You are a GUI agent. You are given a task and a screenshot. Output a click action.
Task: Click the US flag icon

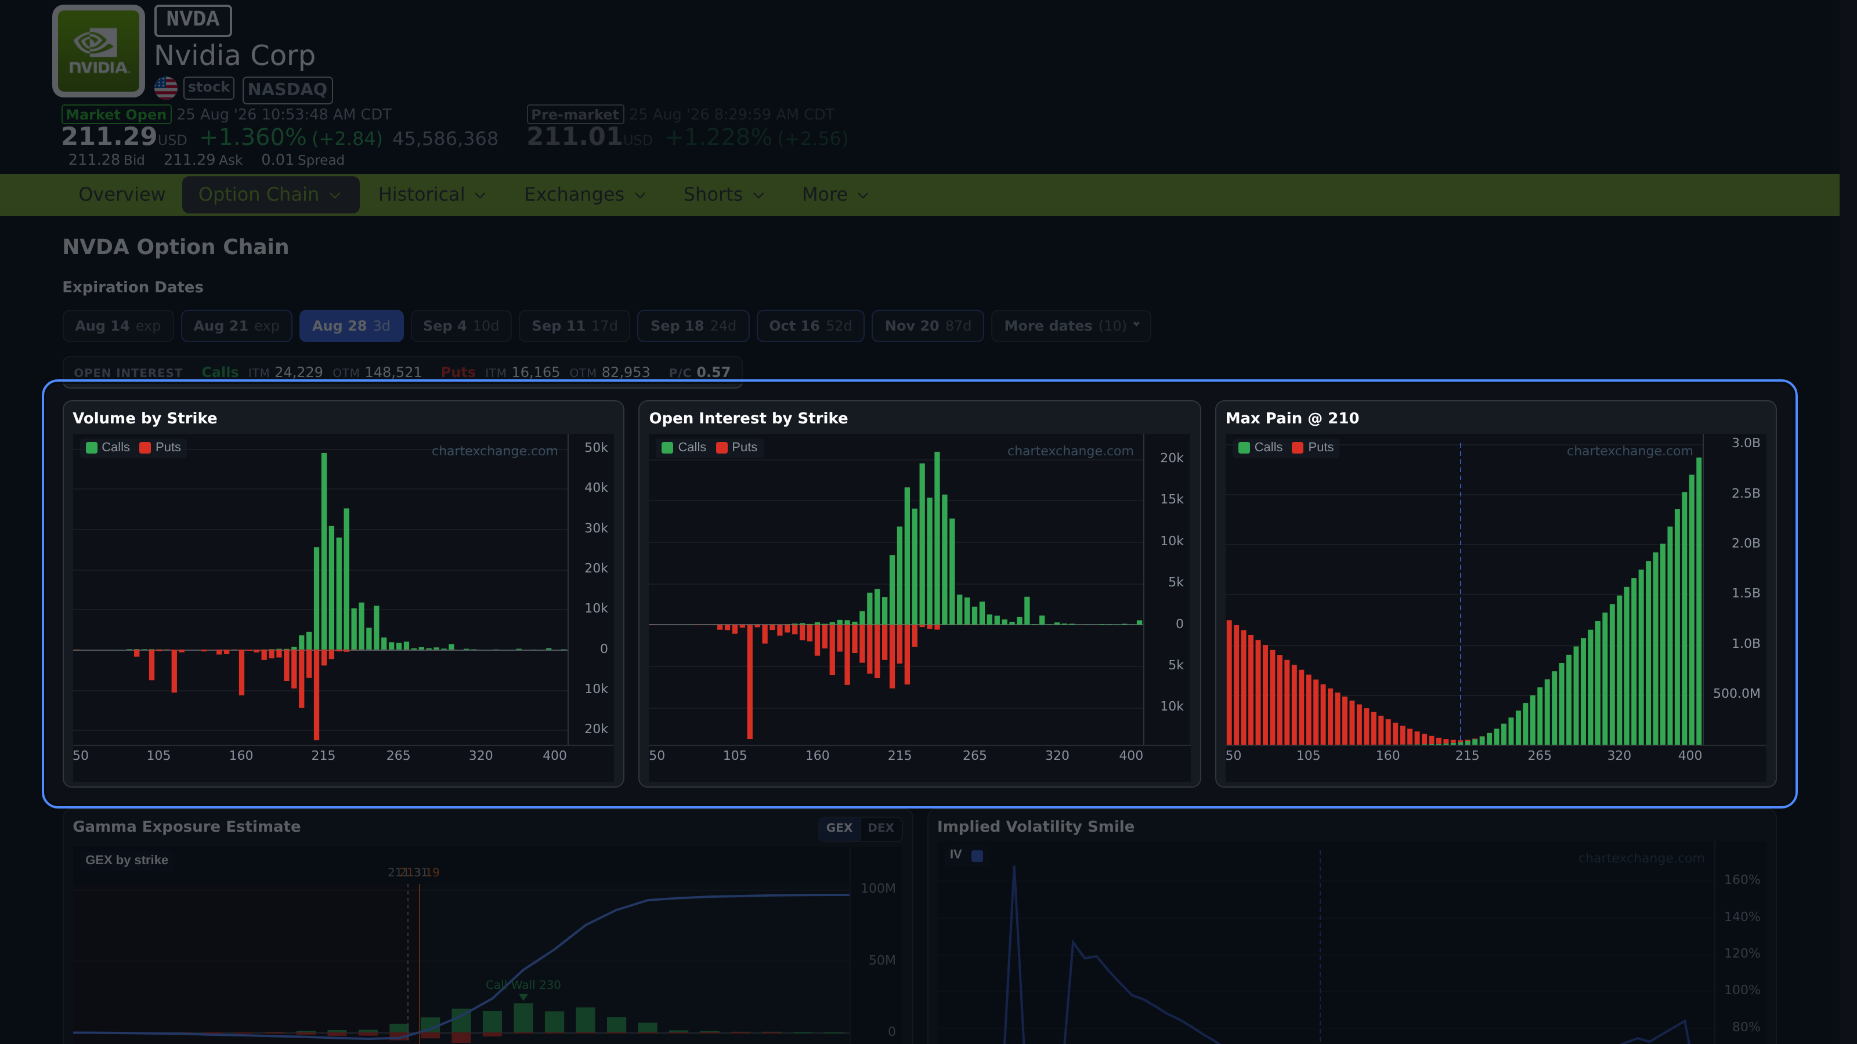coord(166,88)
